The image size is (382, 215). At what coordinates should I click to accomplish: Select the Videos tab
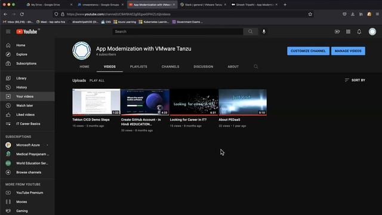[110, 66]
